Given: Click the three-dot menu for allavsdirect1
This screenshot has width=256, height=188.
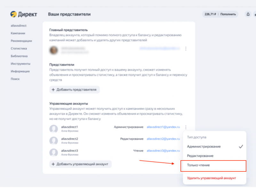Looking at the screenshot, I should (186, 127).
